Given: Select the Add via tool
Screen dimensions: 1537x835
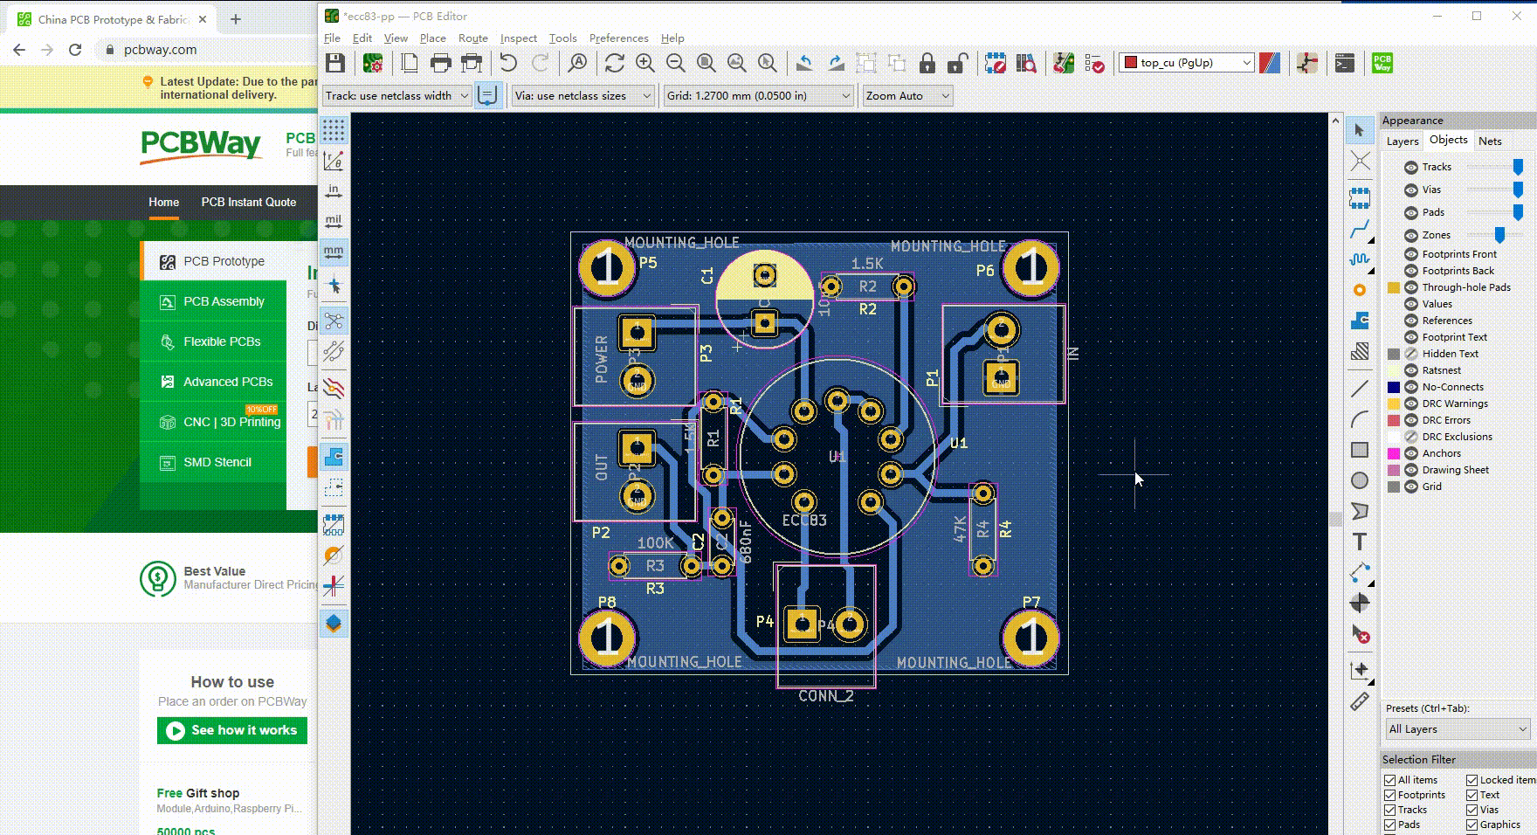Looking at the screenshot, I should (1360, 290).
